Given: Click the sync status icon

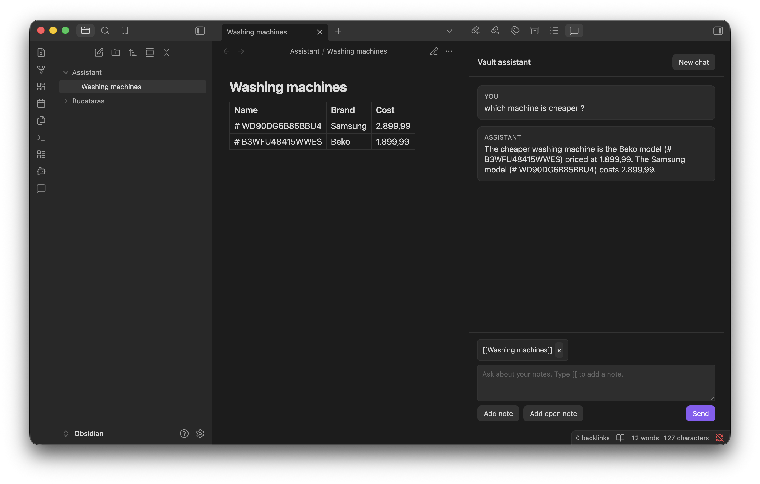Looking at the screenshot, I should point(720,438).
